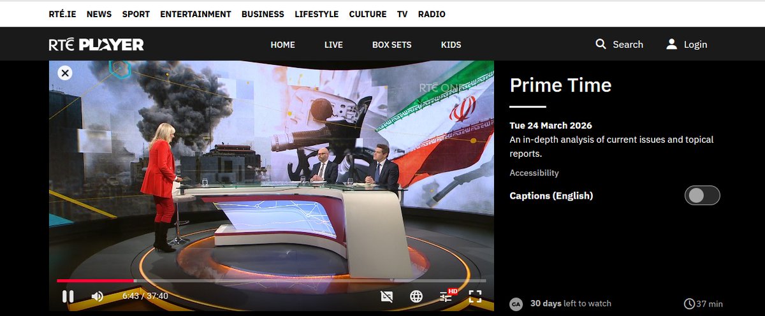Close the video player with X

(64, 73)
